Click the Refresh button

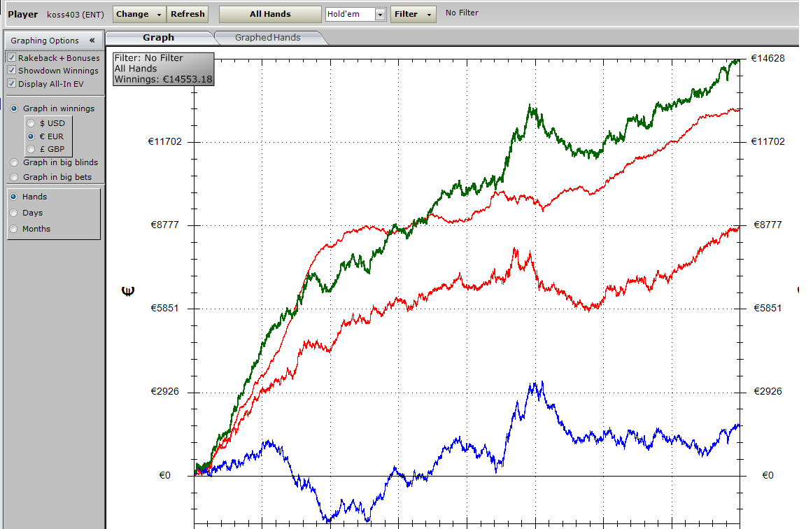[x=188, y=14]
